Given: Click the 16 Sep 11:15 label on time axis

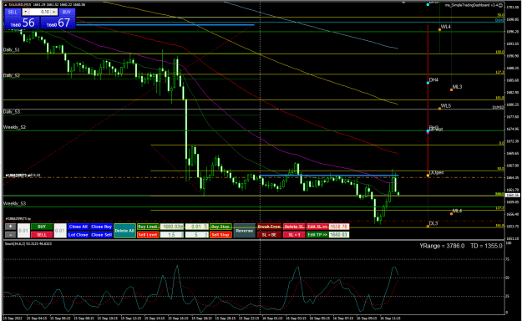Looking at the screenshot, I should click(x=390, y=318).
